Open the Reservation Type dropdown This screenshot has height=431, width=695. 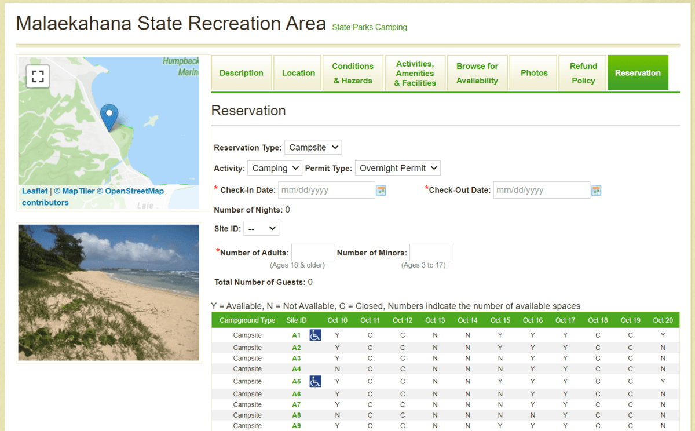click(313, 147)
